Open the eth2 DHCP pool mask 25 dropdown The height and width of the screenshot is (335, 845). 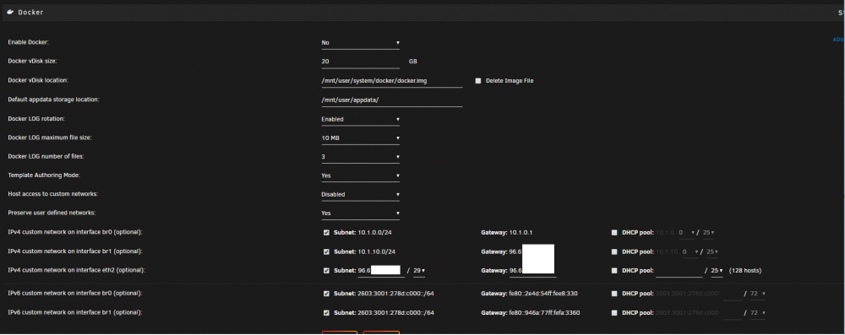click(717, 270)
